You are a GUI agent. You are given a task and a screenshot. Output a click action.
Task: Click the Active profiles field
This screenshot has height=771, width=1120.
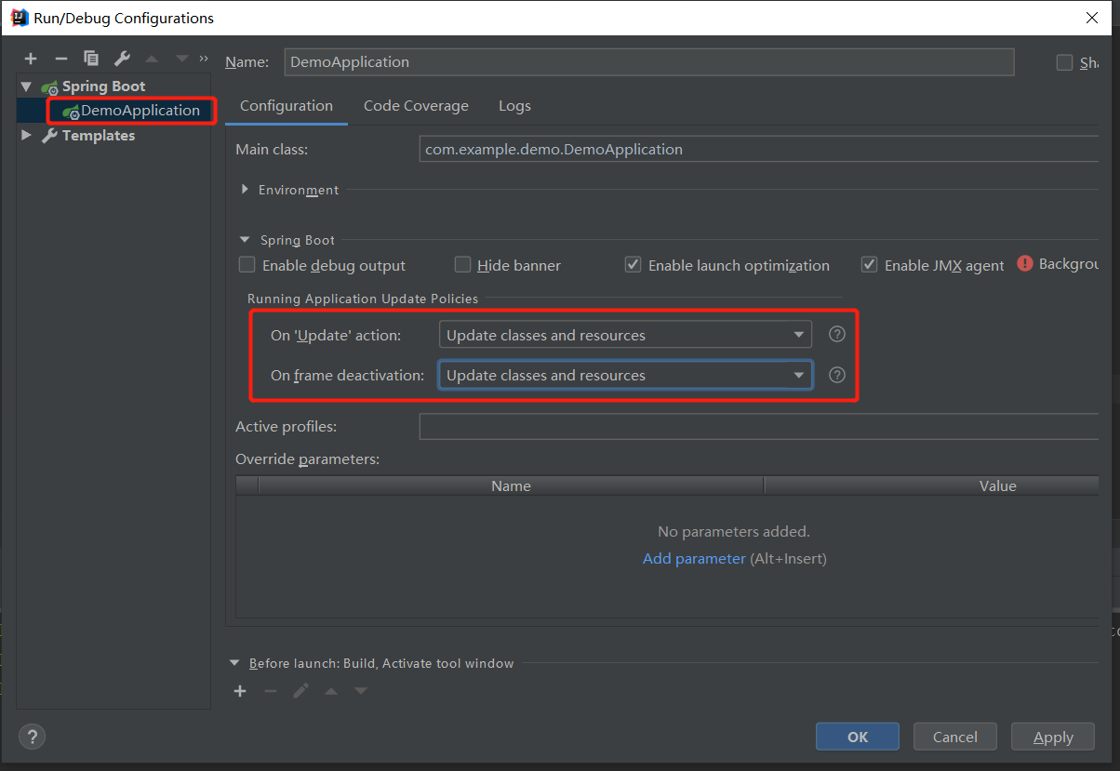coord(759,427)
